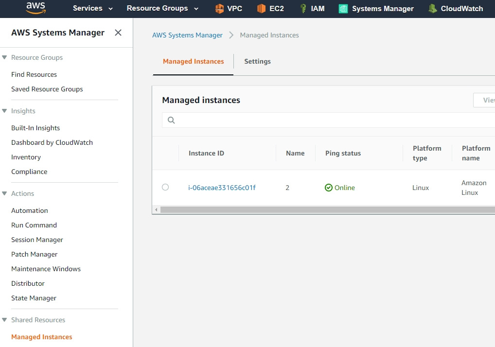This screenshot has height=347, width=495.
Task: Go to Compliance page
Action: (29, 172)
